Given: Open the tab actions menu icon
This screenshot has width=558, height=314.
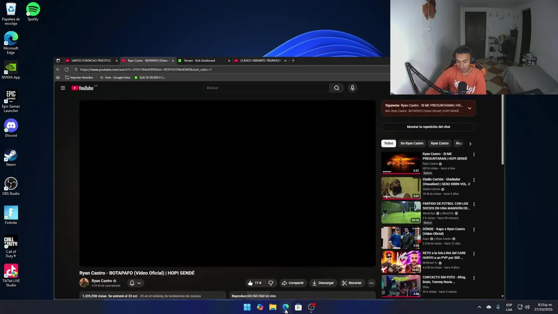Looking at the screenshot, I should tap(58, 61).
